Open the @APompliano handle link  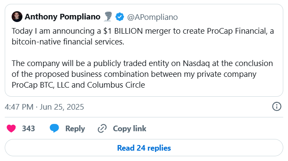point(153,17)
